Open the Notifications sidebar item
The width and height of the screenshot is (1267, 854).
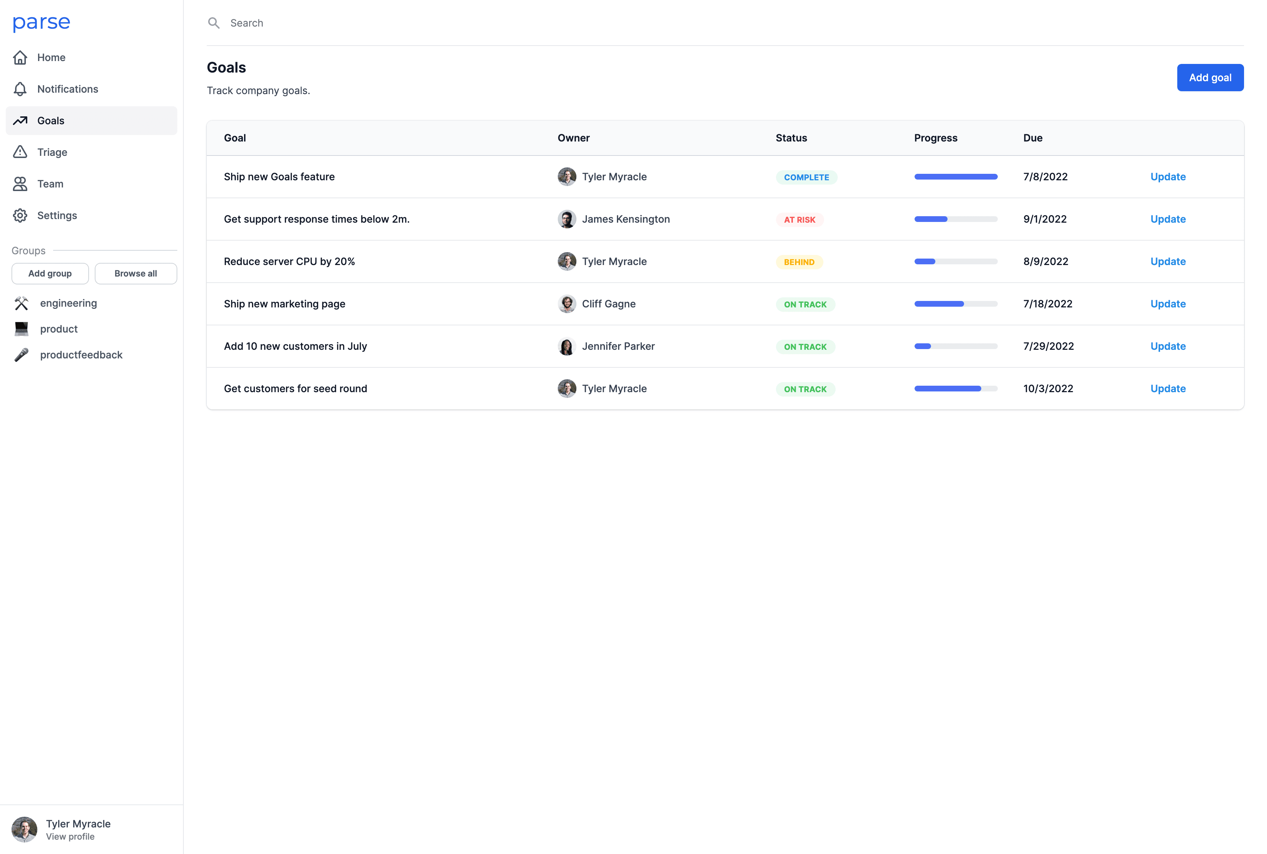(67, 89)
